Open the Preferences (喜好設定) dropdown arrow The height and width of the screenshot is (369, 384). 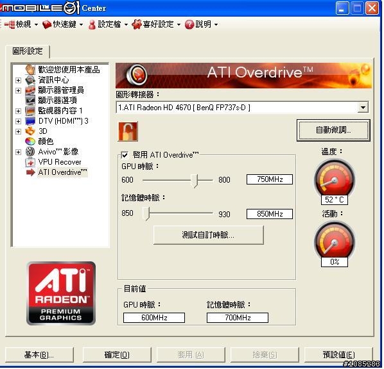pyautogui.click(x=179, y=24)
